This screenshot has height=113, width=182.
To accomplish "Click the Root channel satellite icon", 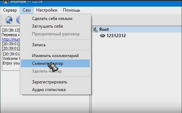I will [x=95, y=29].
